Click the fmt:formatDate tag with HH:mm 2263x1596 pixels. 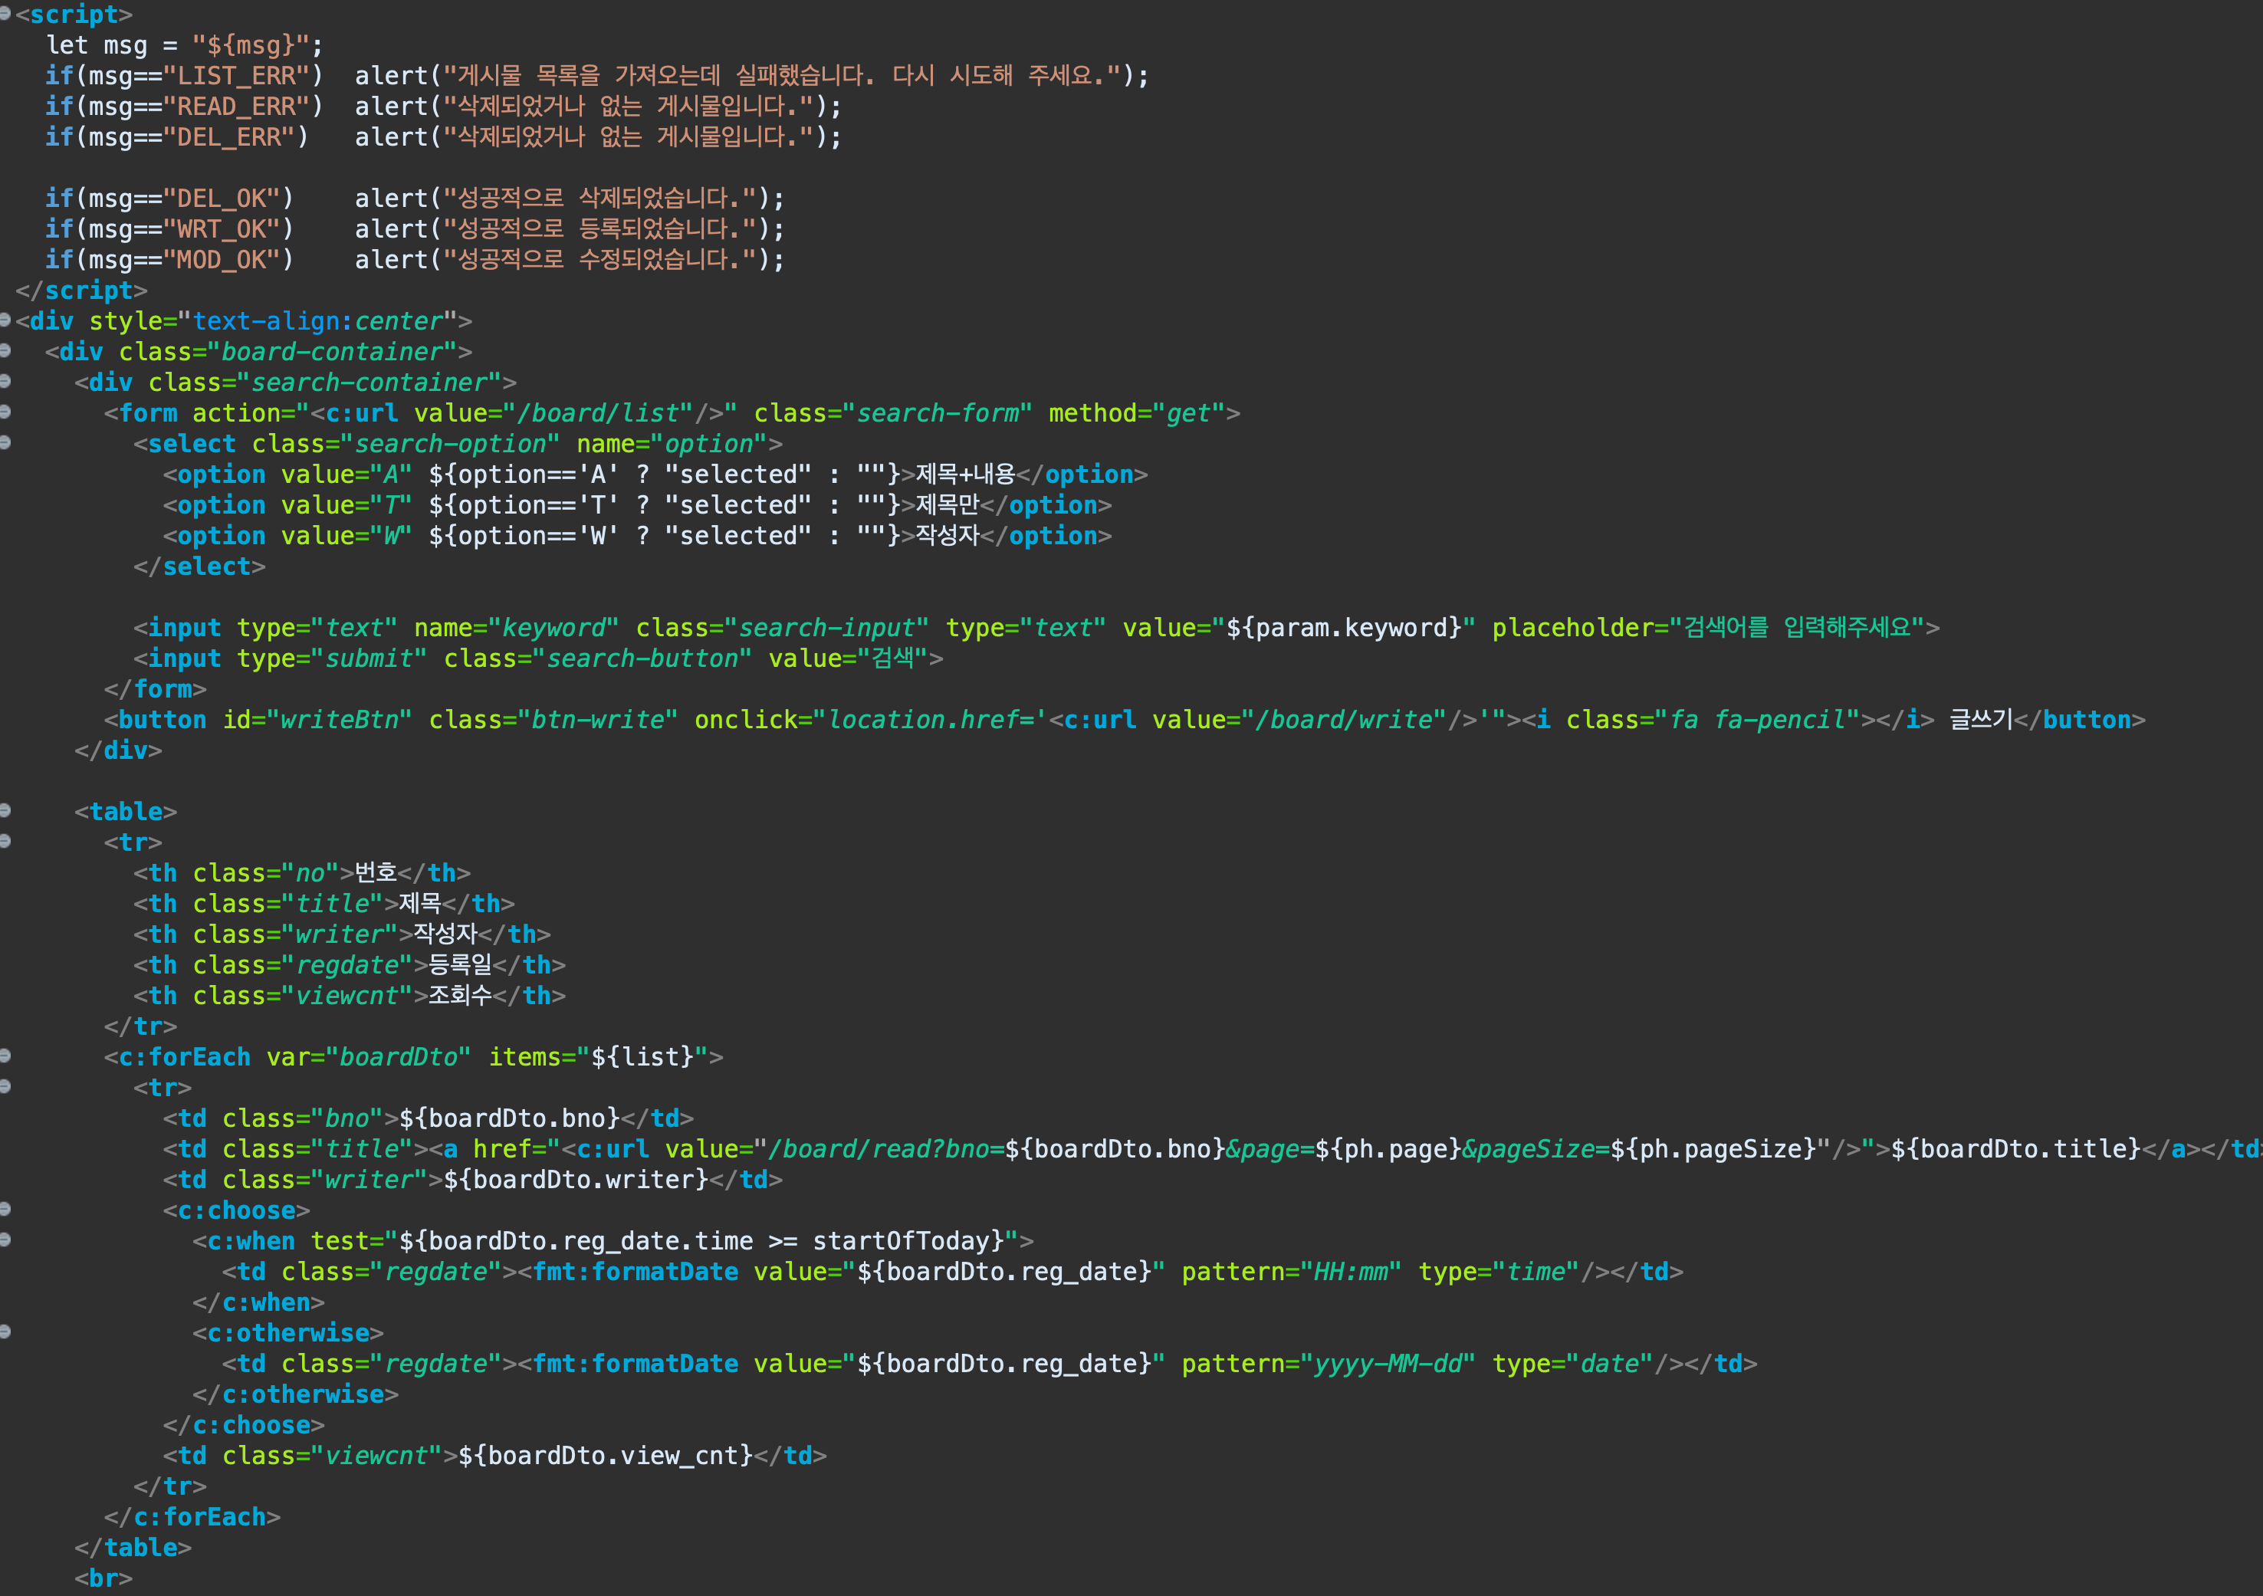point(635,1273)
